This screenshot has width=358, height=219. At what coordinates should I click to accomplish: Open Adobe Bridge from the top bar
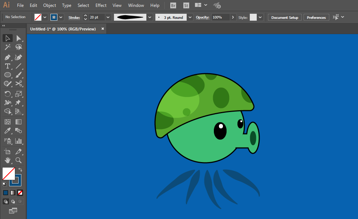173,5
